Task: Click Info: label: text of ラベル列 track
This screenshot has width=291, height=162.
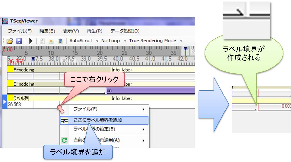Action: [x=122, y=98]
